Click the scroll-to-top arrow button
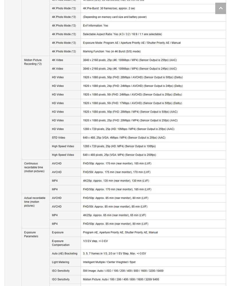 pyautogui.click(x=220, y=8)
